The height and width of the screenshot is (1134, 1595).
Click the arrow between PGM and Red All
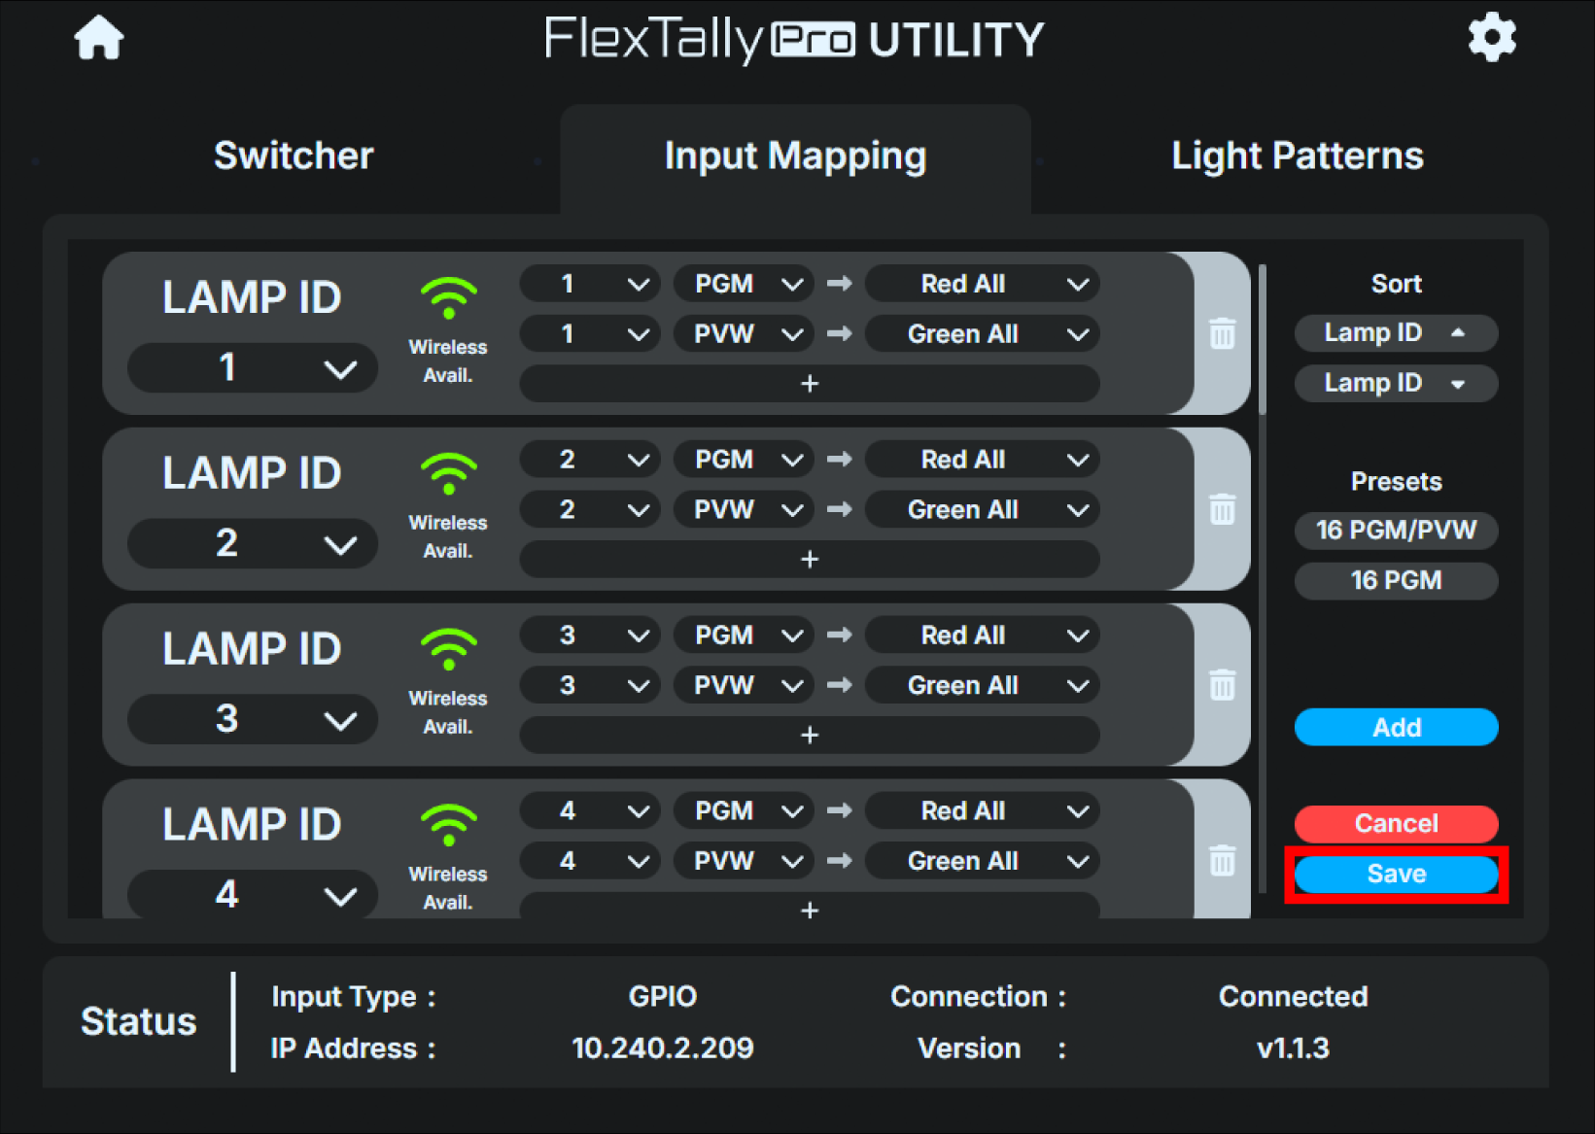pos(839,283)
